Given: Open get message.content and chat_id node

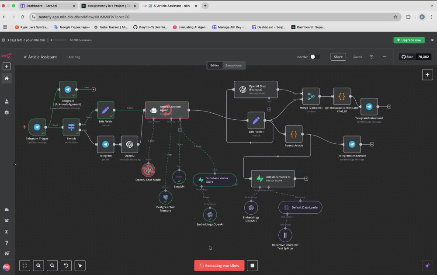Looking at the screenshot, I should click(x=342, y=97).
